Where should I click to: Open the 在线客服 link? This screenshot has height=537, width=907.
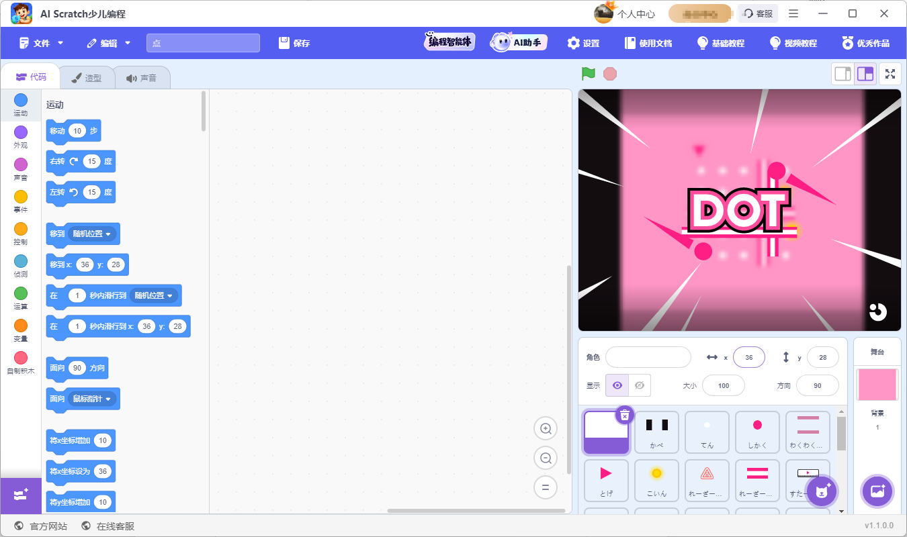(108, 526)
